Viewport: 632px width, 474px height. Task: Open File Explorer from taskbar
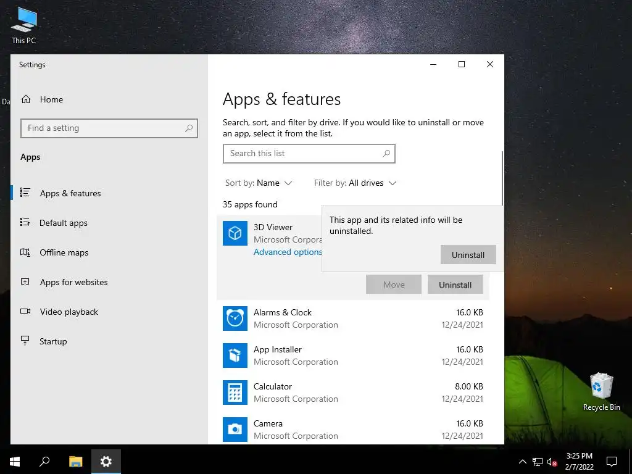click(x=75, y=462)
